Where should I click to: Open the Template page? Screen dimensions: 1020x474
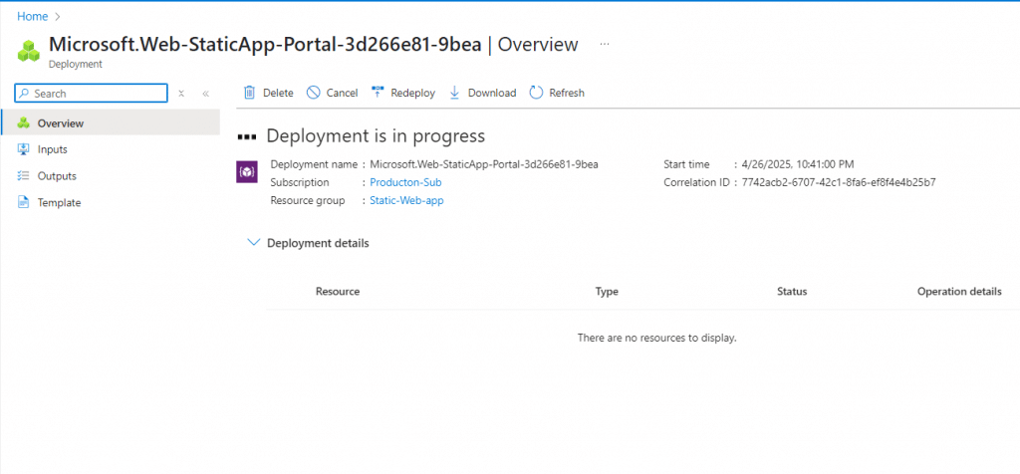coord(59,202)
